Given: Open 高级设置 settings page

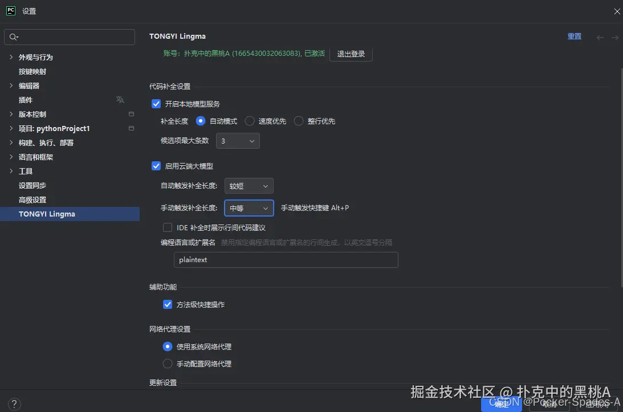Looking at the screenshot, I should click(x=32, y=200).
